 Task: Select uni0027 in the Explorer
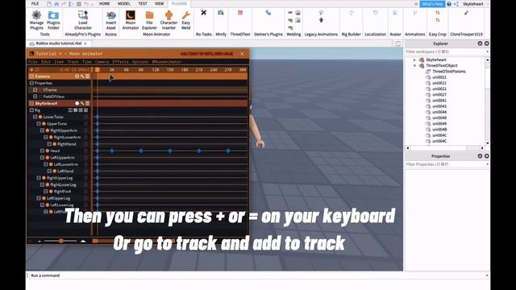coord(439,95)
